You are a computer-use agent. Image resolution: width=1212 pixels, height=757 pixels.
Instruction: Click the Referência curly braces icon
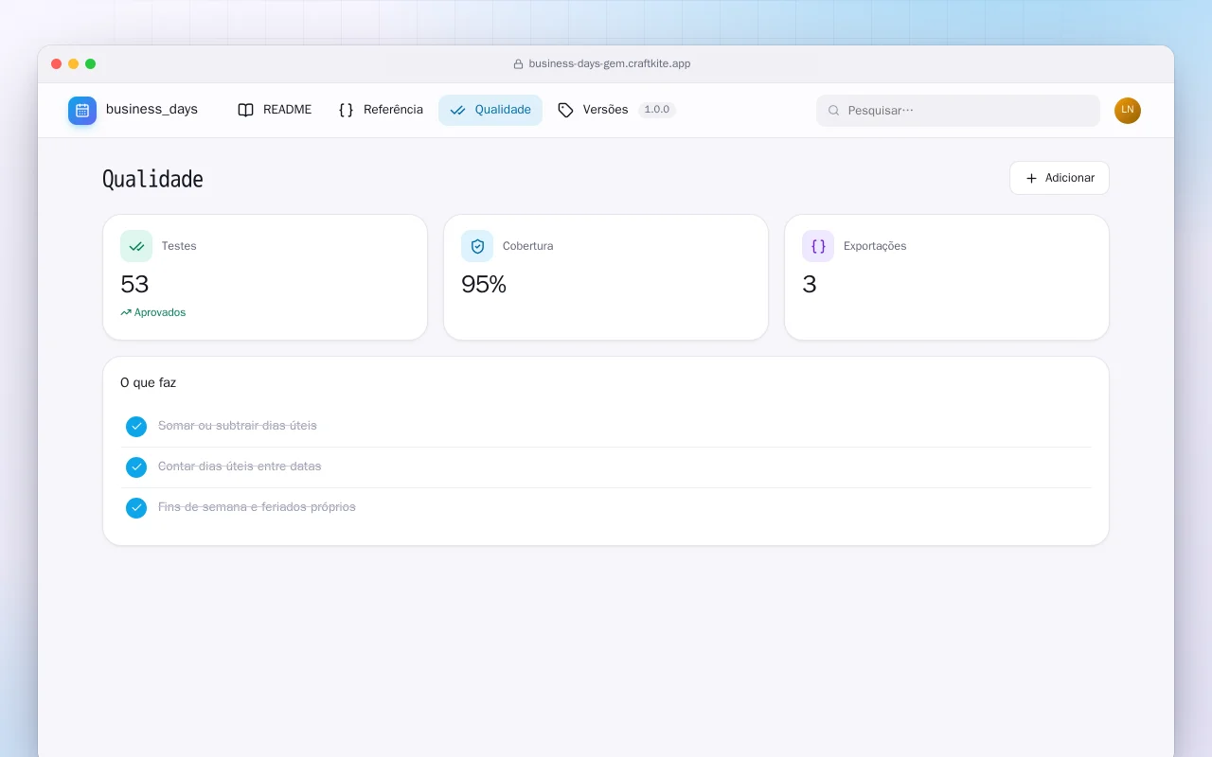346,110
